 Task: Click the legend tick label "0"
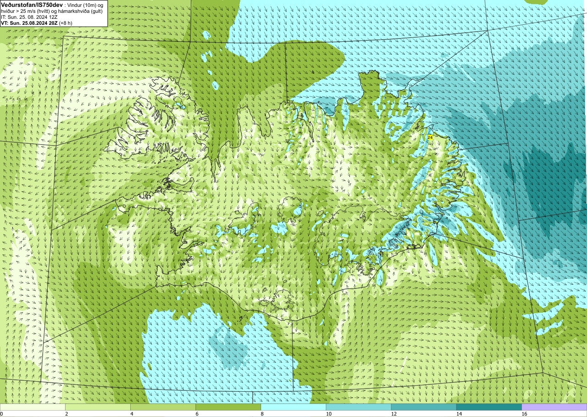[x=1, y=414]
